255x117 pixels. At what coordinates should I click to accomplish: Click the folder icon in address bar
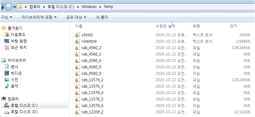(20, 7)
